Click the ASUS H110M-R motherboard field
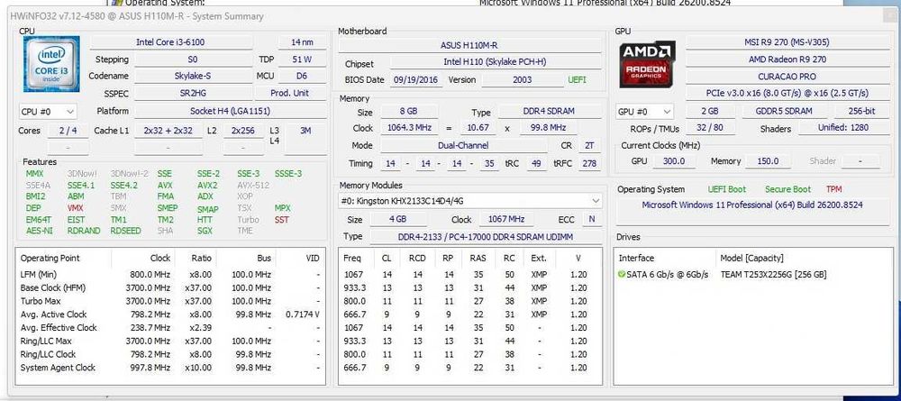The image size is (901, 401). [x=469, y=45]
